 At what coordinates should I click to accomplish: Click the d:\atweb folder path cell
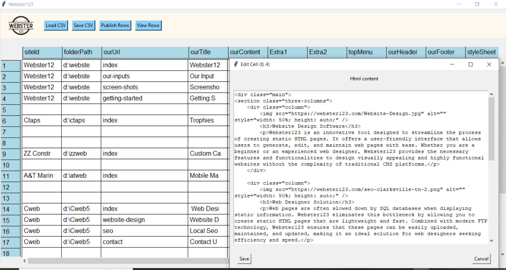(x=81, y=176)
